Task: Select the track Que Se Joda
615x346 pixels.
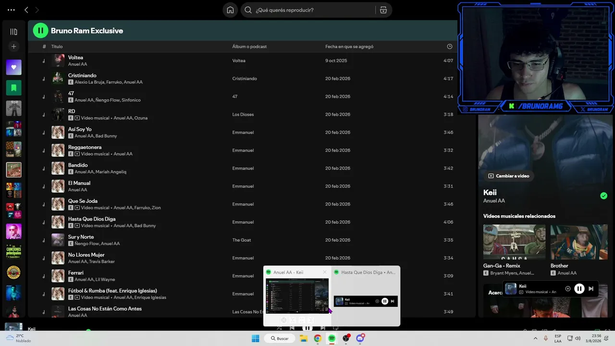Action: pos(83,201)
